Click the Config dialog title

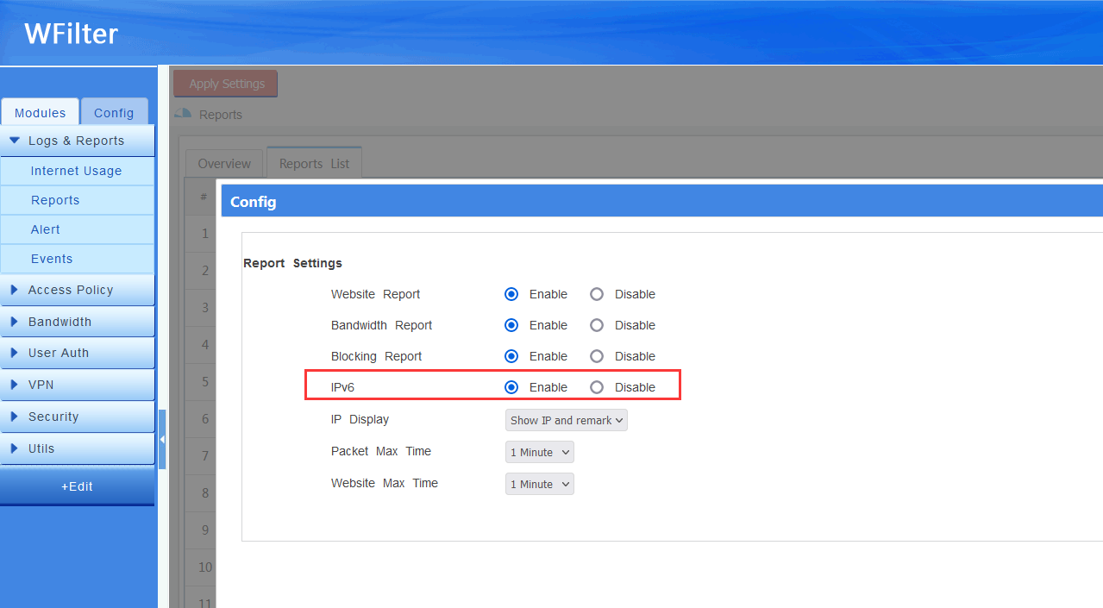(254, 202)
